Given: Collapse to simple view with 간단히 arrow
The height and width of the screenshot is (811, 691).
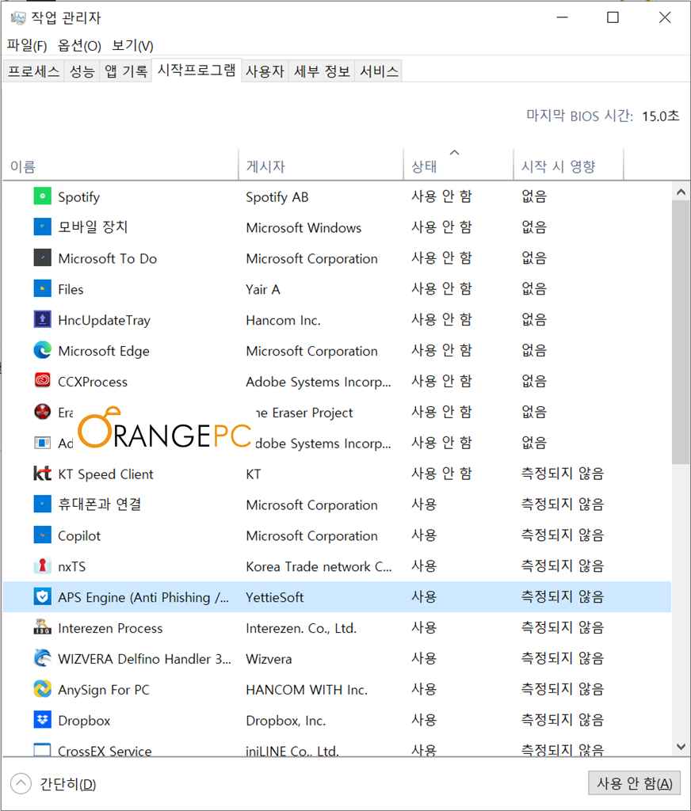Looking at the screenshot, I should (21, 783).
